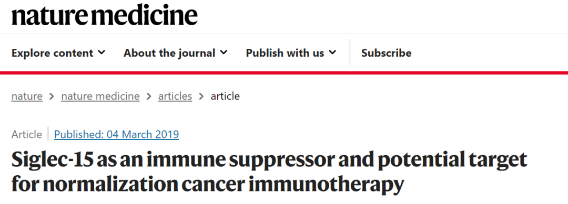Click breadcrumb arrow after nature
The width and height of the screenshot is (568, 204).
click(x=52, y=96)
